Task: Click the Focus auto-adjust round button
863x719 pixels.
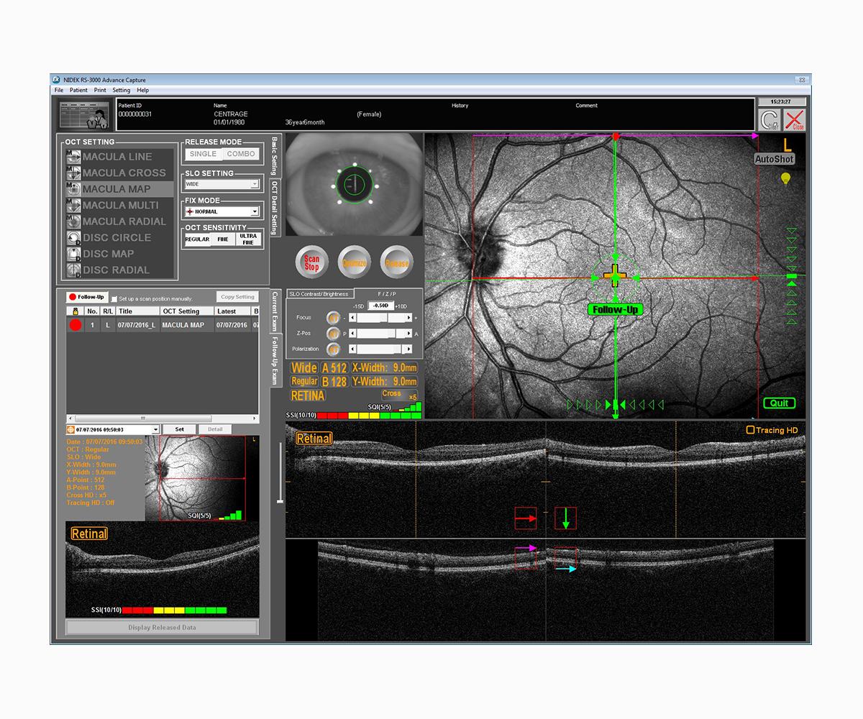Action: click(333, 318)
